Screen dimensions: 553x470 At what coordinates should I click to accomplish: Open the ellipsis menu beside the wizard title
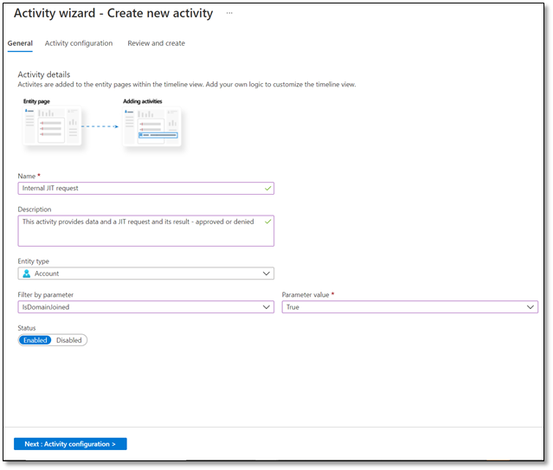tap(229, 13)
